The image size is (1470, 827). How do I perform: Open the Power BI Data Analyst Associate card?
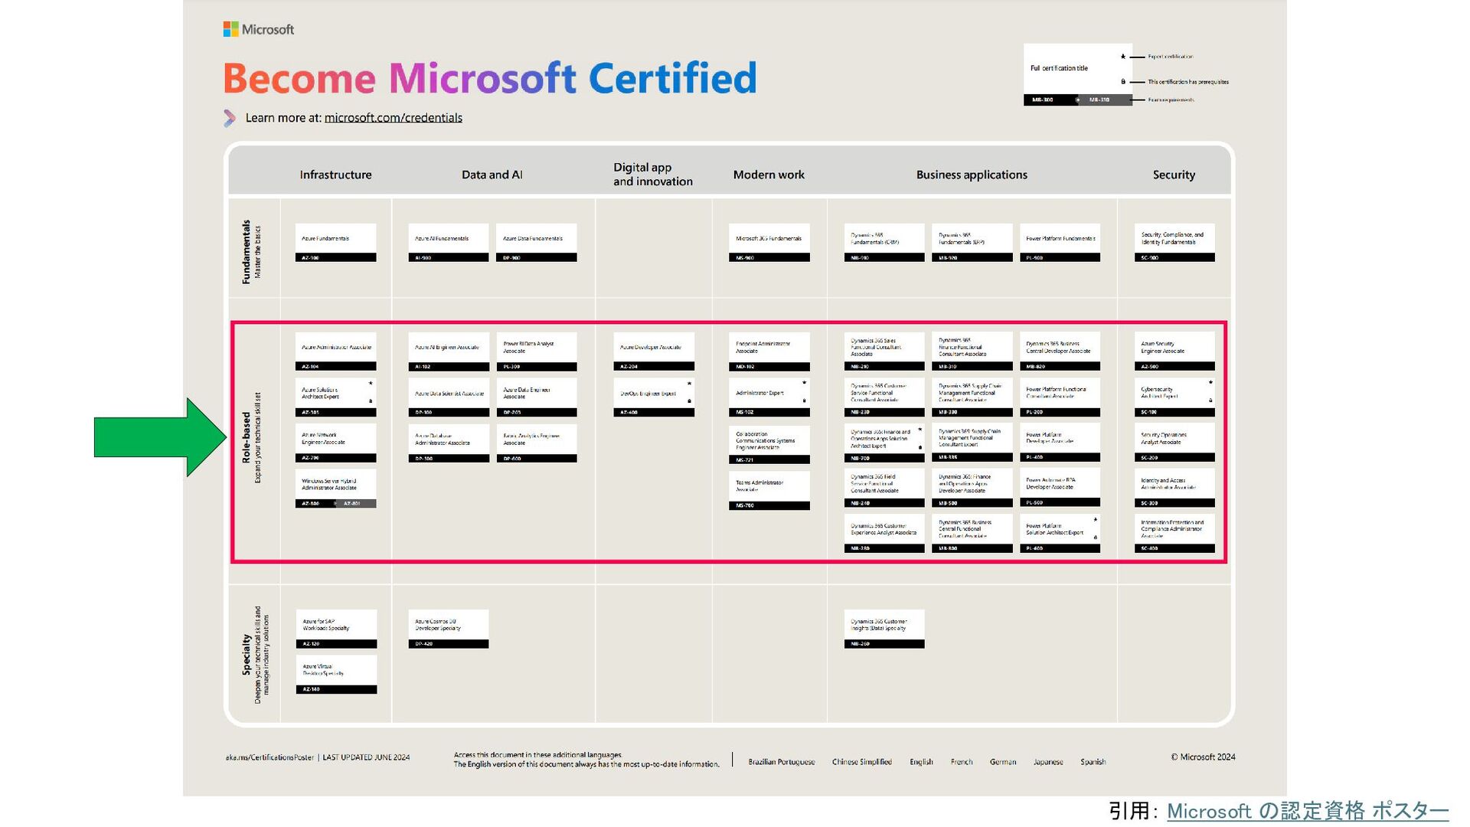click(536, 351)
